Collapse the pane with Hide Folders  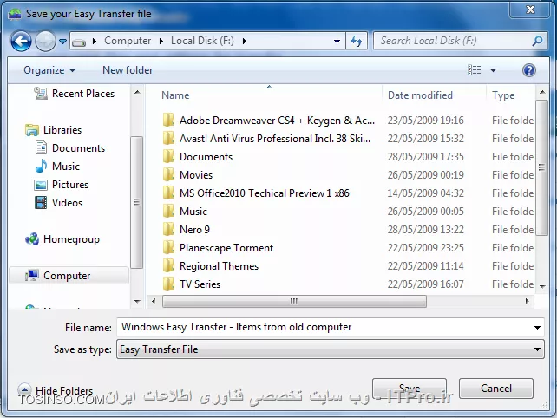click(56, 390)
